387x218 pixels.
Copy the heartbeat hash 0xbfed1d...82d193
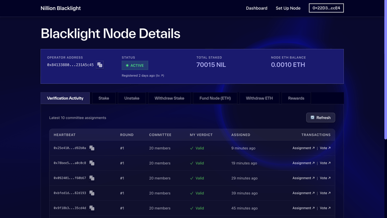(92, 193)
